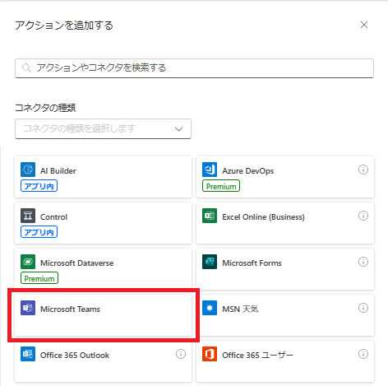388x386 pixels.
Task: Select the Microsoft Teams connector name
Action: click(x=70, y=309)
